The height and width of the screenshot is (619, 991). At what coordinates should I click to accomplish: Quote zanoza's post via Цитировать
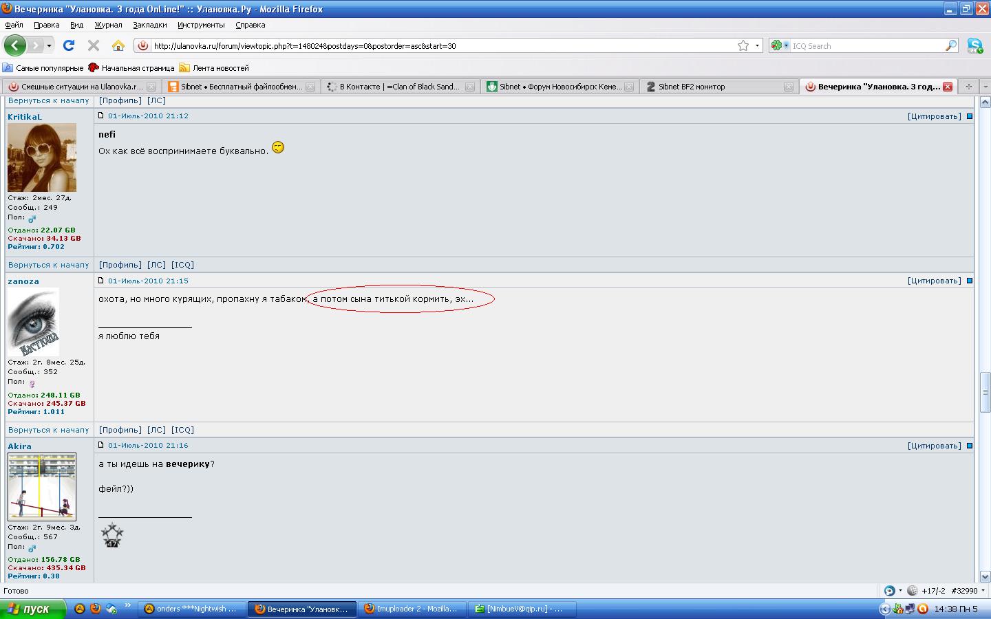(x=935, y=281)
